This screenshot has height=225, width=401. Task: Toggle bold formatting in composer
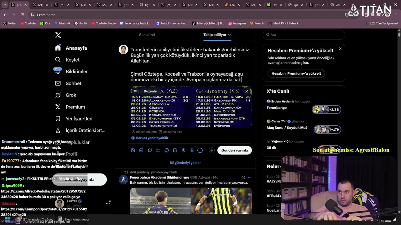point(192,150)
